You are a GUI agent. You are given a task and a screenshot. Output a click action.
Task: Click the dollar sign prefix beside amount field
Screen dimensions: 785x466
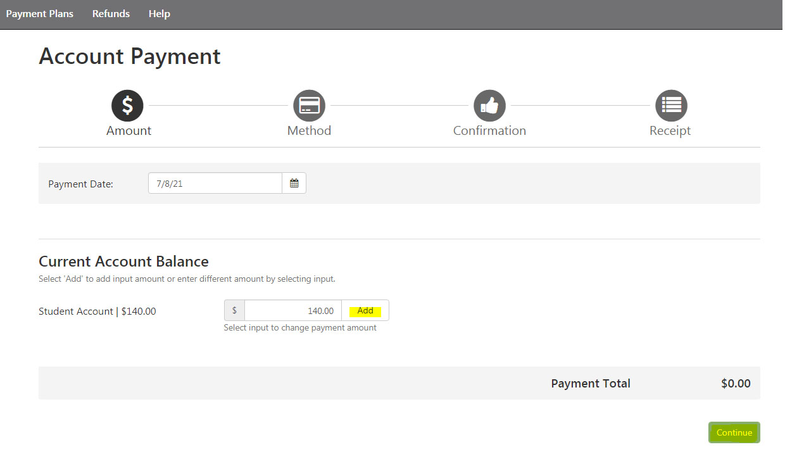coord(234,311)
